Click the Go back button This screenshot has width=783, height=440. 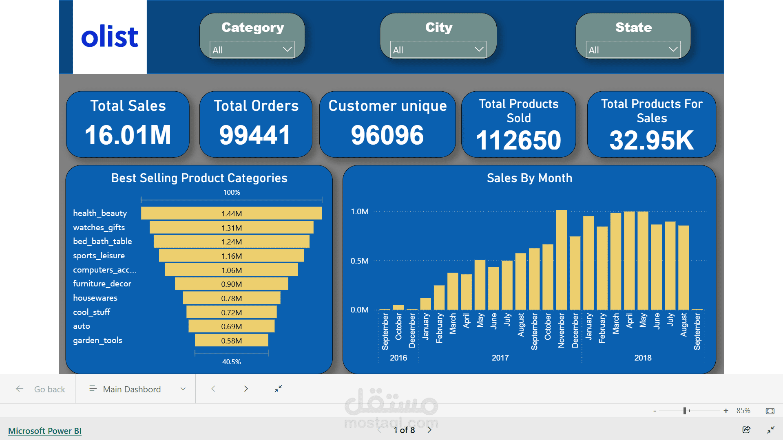coord(41,389)
